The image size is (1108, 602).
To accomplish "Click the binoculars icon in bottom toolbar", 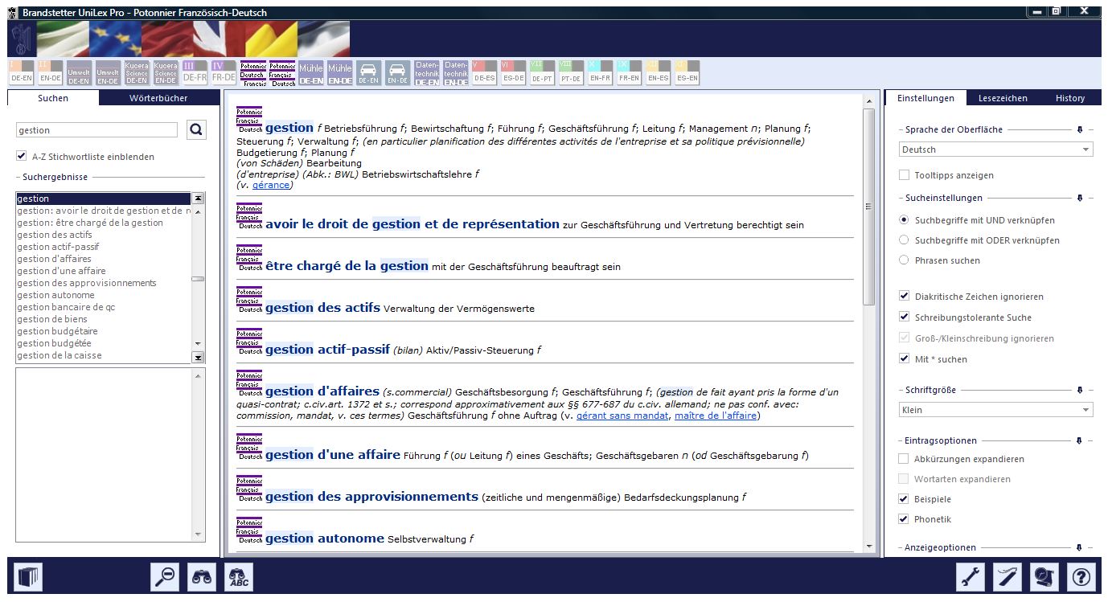I will (203, 577).
